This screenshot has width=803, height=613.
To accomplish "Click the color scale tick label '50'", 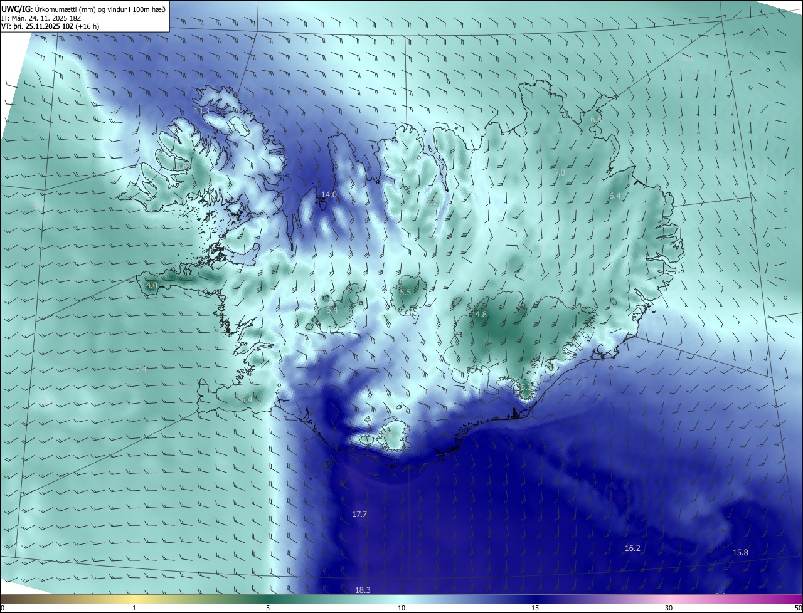I will point(798,608).
